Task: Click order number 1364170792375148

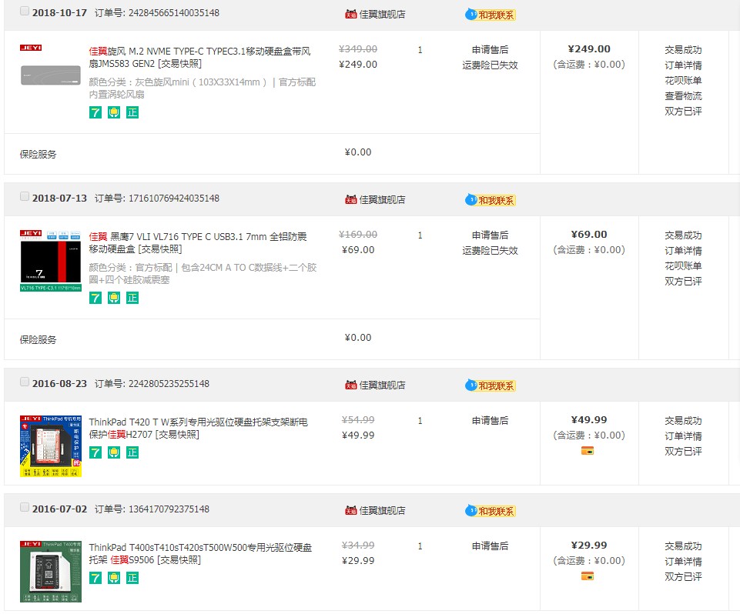Action: point(169,509)
